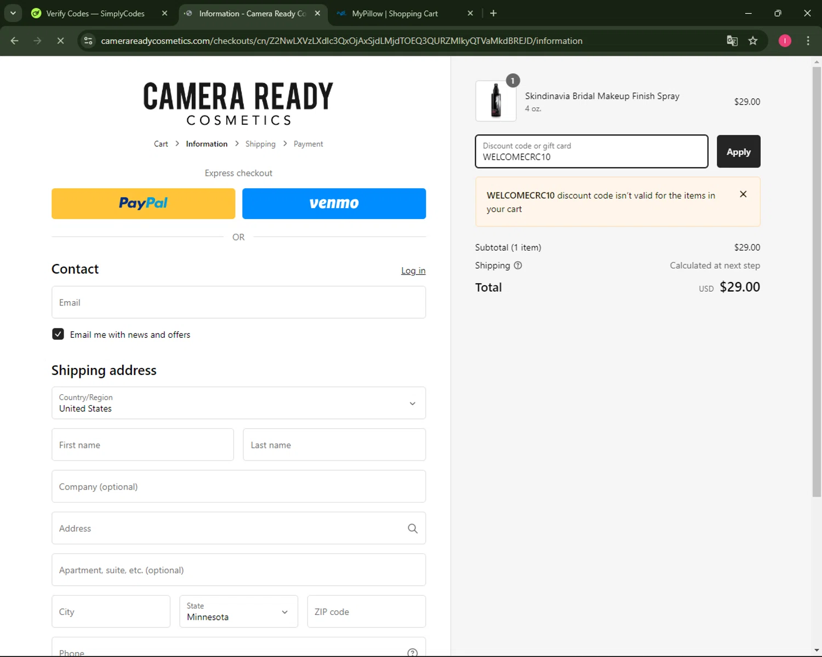Image resolution: width=822 pixels, height=657 pixels.
Task: Click the Company (optional) field
Action: click(x=238, y=486)
